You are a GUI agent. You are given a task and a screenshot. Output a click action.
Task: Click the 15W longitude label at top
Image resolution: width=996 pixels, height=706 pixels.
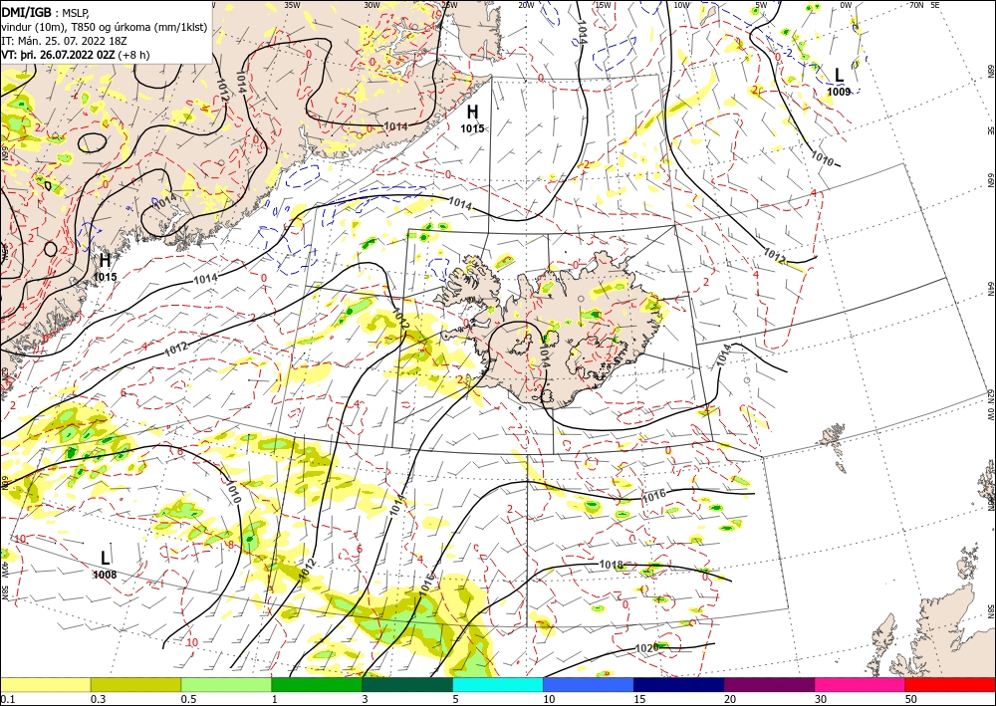(x=603, y=5)
